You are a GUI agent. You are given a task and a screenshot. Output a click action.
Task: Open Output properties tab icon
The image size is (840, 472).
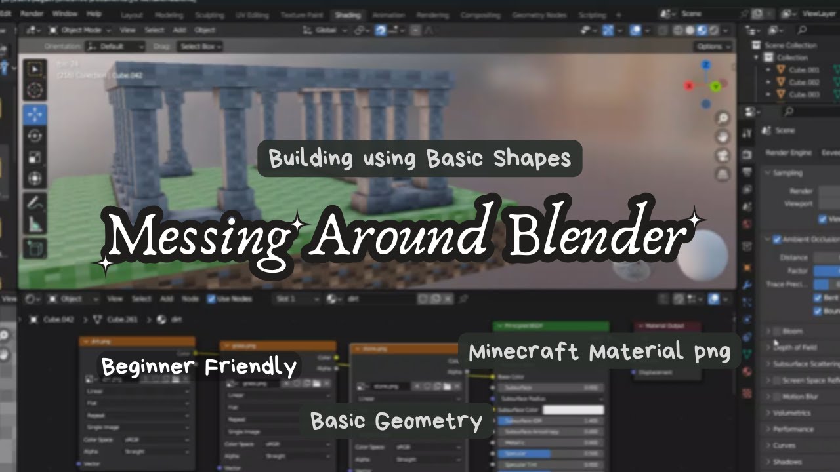pos(747,172)
